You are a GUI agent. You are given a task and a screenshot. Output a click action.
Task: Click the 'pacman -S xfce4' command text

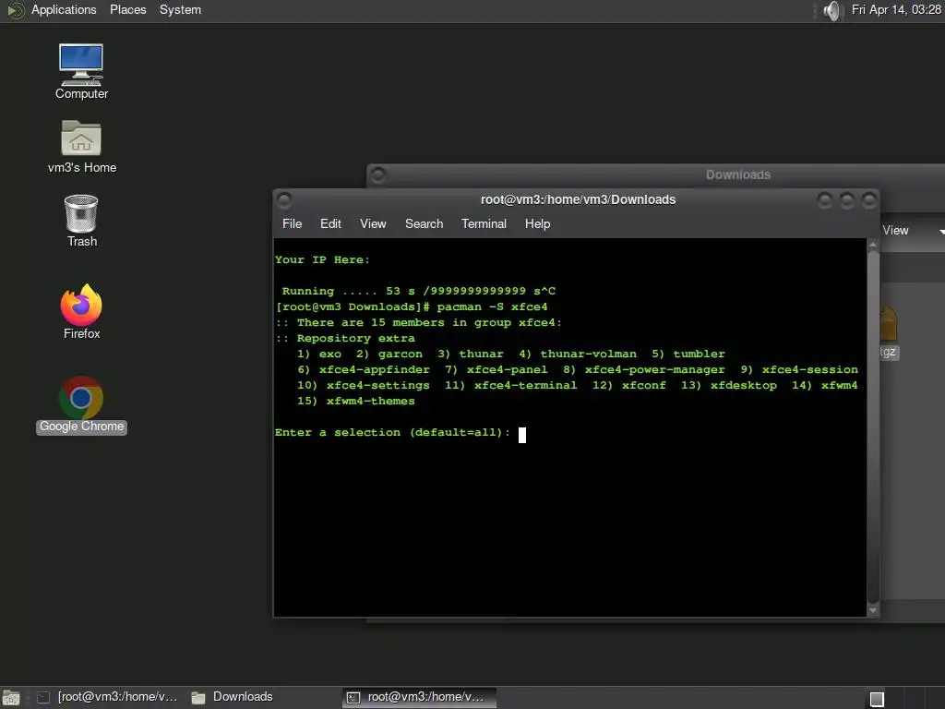click(x=492, y=306)
